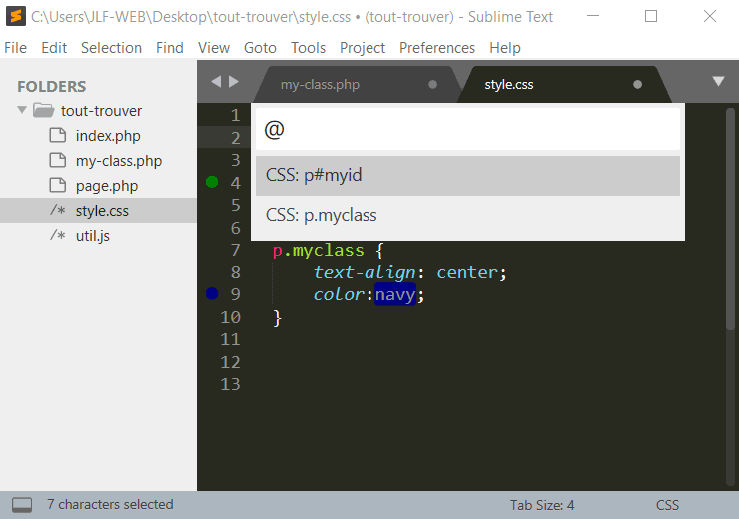
Task: Open util.js from the sidebar
Action: coord(93,236)
